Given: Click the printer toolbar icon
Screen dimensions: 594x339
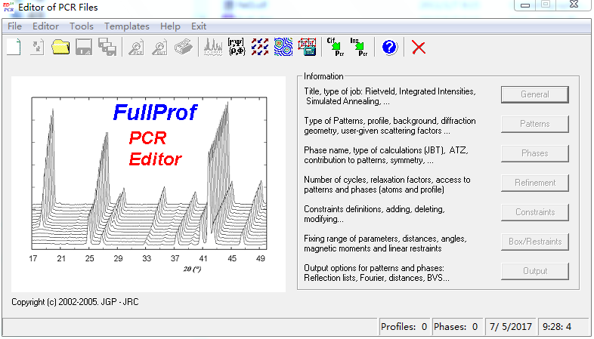Looking at the screenshot, I should pyautogui.click(x=184, y=48).
